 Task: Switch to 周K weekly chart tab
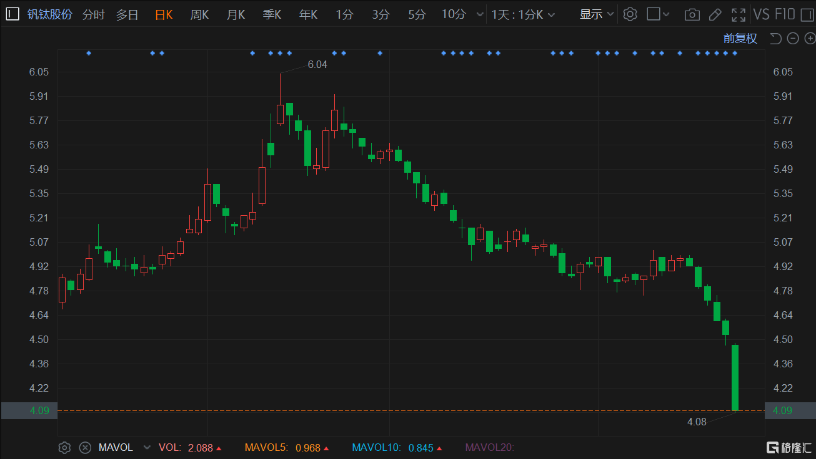pos(199,14)
